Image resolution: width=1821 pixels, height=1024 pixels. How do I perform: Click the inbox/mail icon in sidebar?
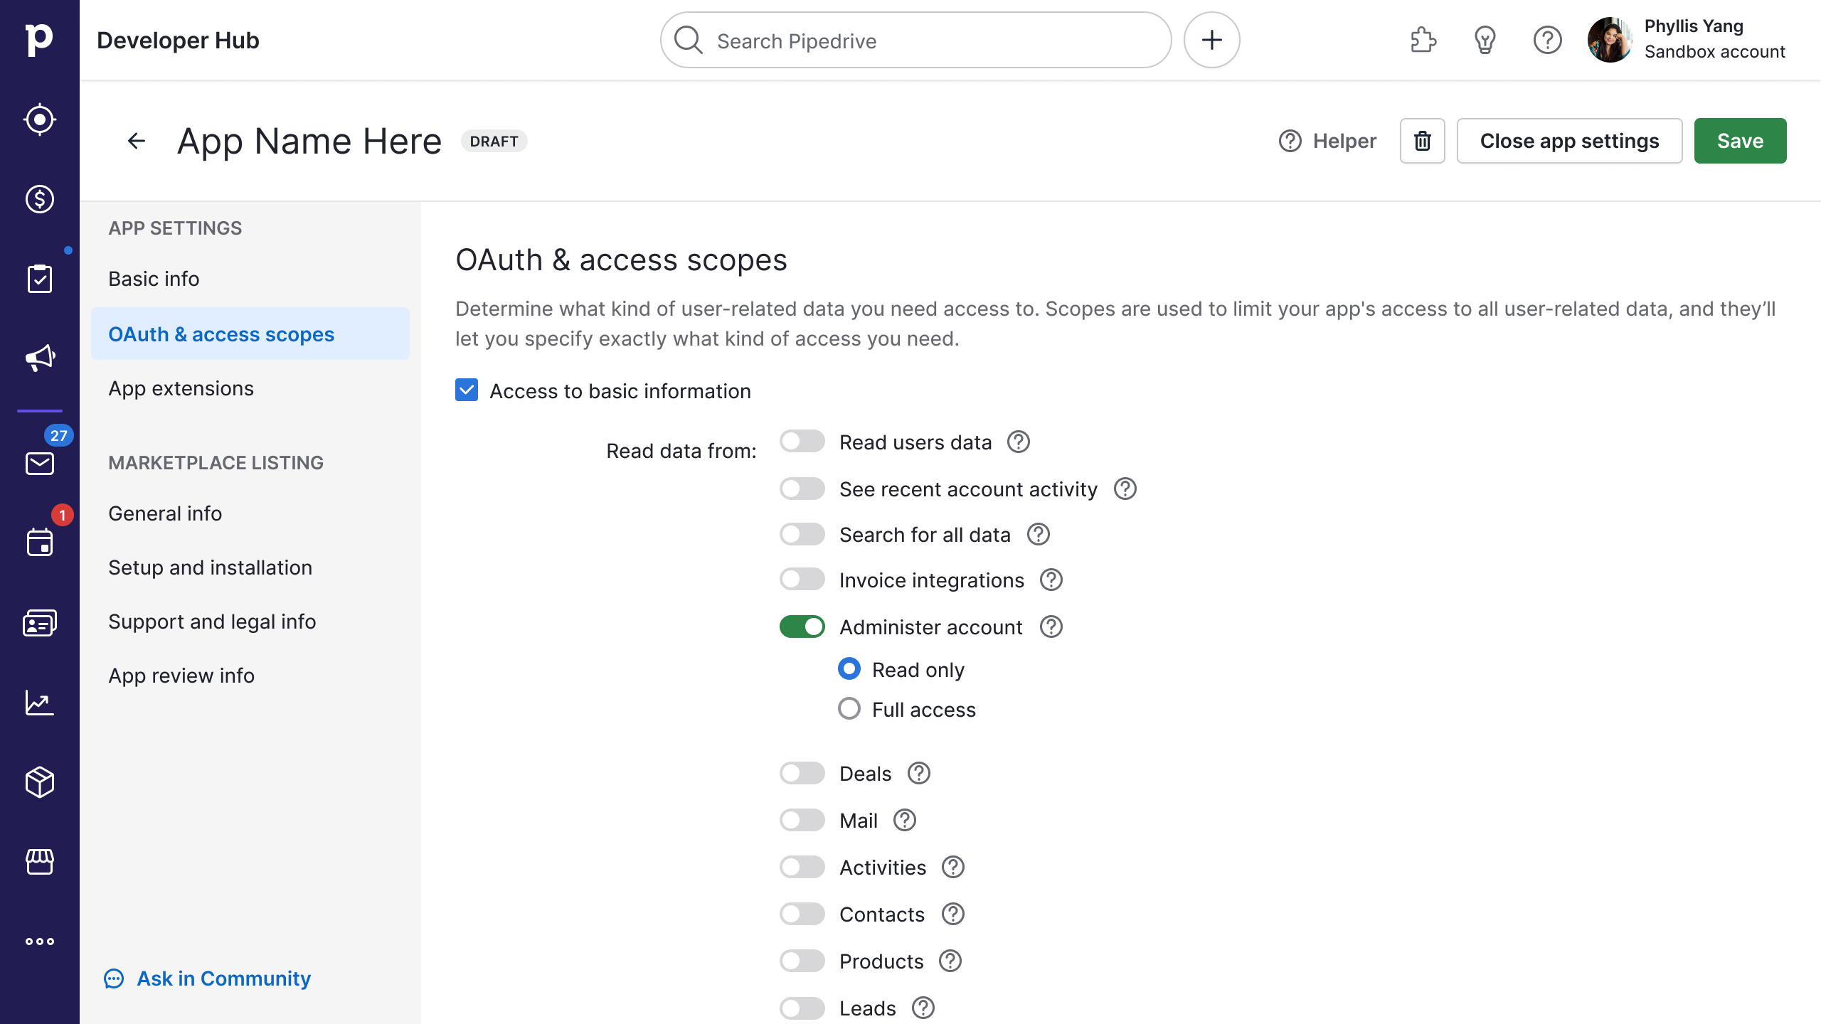click(x=39, y=464)
